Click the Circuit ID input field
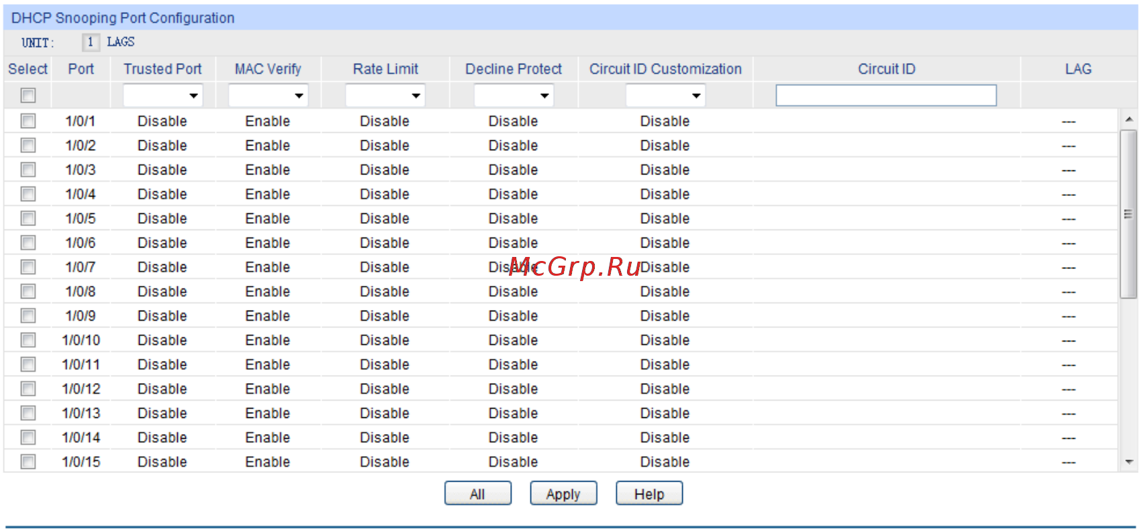The width and height of the screenshot is (1142, 532). (x=886, y=95)
